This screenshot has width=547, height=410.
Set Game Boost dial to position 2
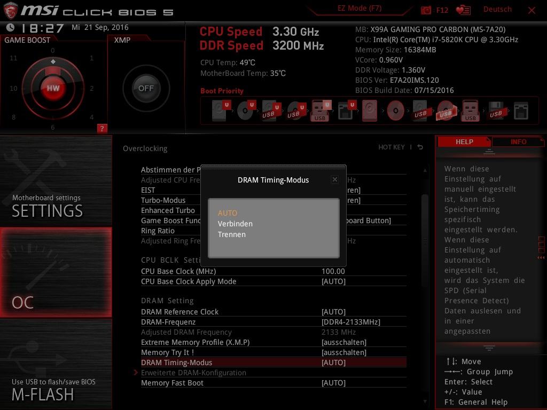tap(92, 88)
